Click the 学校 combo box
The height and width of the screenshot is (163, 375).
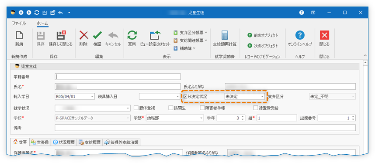pos(93,118)
